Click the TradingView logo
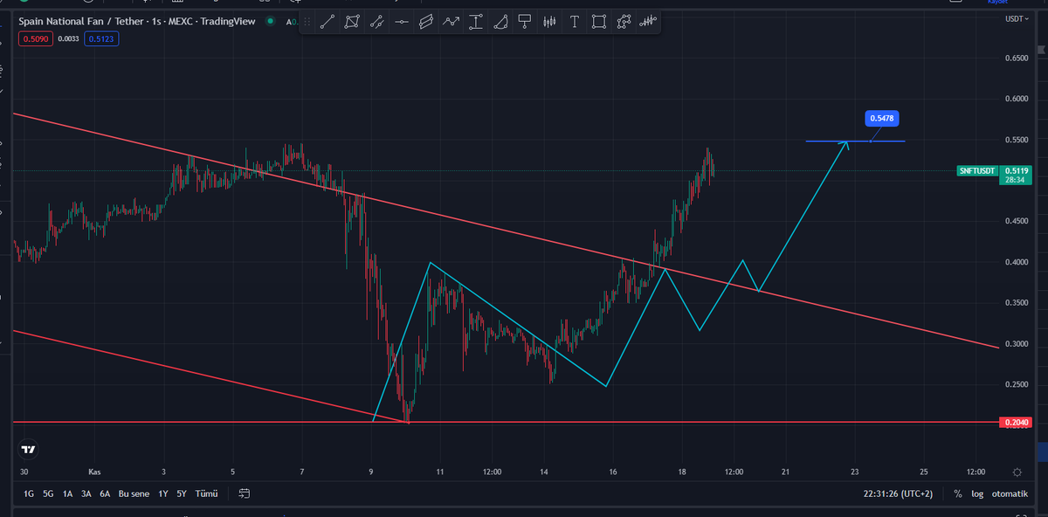The width and height of the screenshot is (1048, 517). tap(29, 450)
